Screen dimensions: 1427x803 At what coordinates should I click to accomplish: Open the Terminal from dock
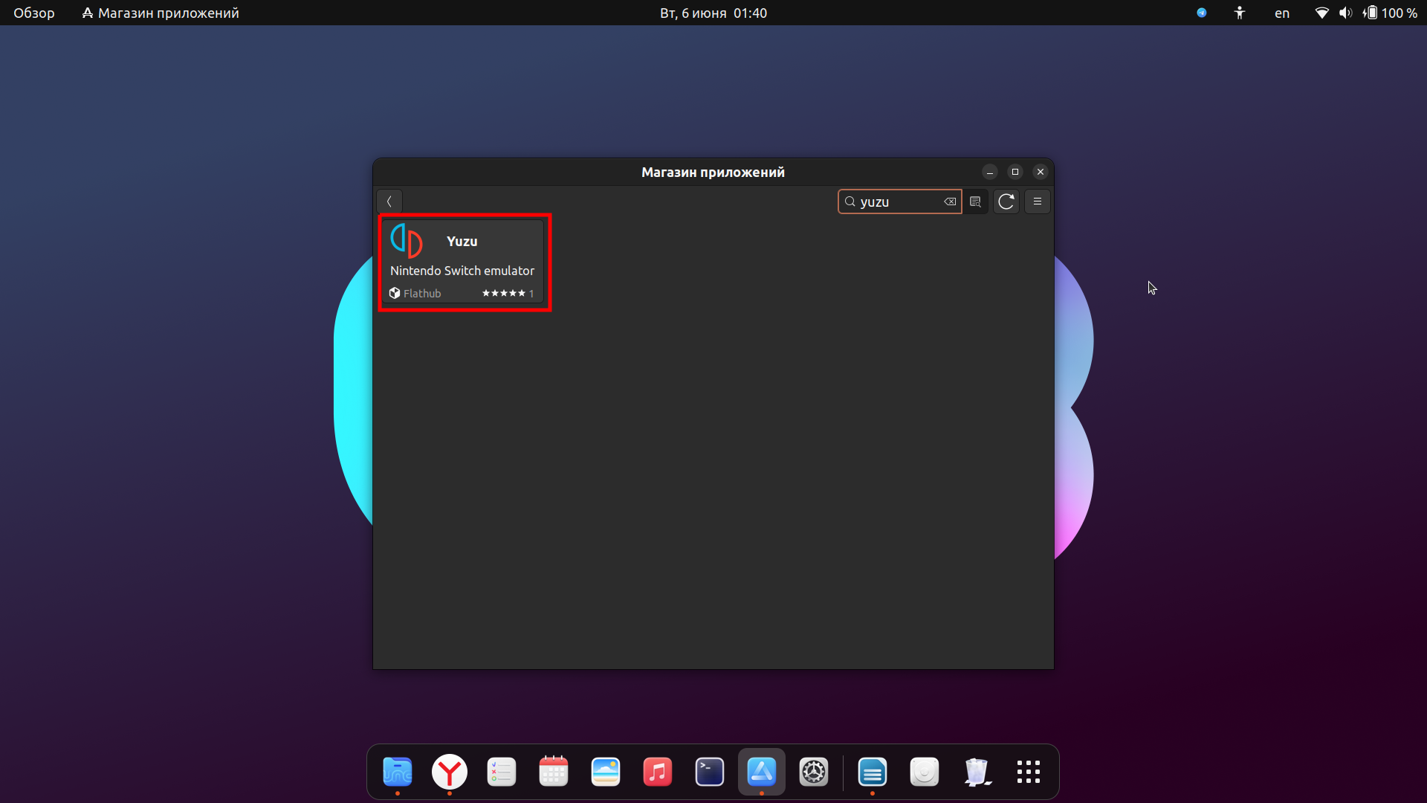tap(710, 772)
